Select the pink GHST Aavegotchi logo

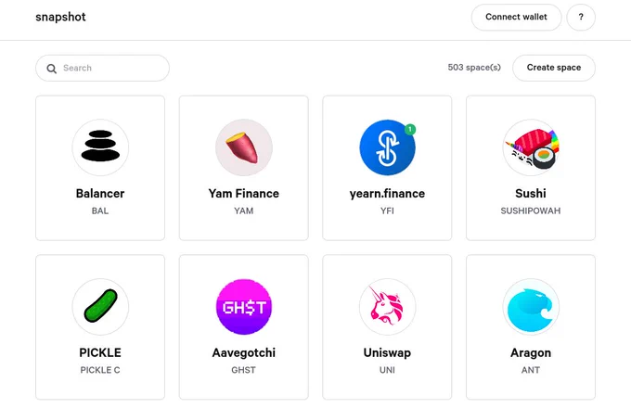coord(244,306)
